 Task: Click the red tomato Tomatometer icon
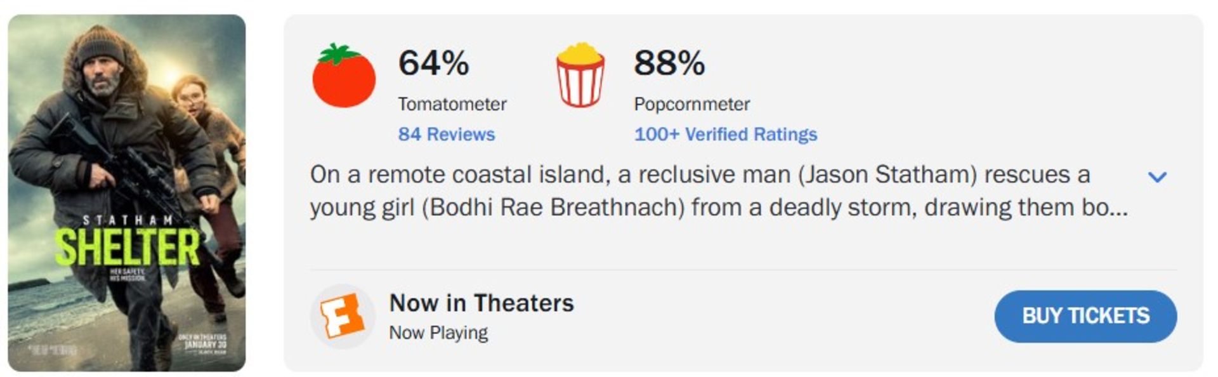click(x=344, y=77)
